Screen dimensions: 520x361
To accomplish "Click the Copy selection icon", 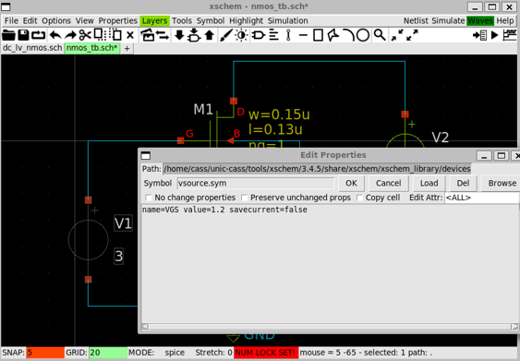I will pos(100,35).
